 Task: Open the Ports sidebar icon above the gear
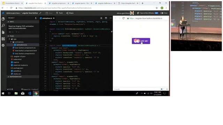pyautogui.click(x=3, y=39)
